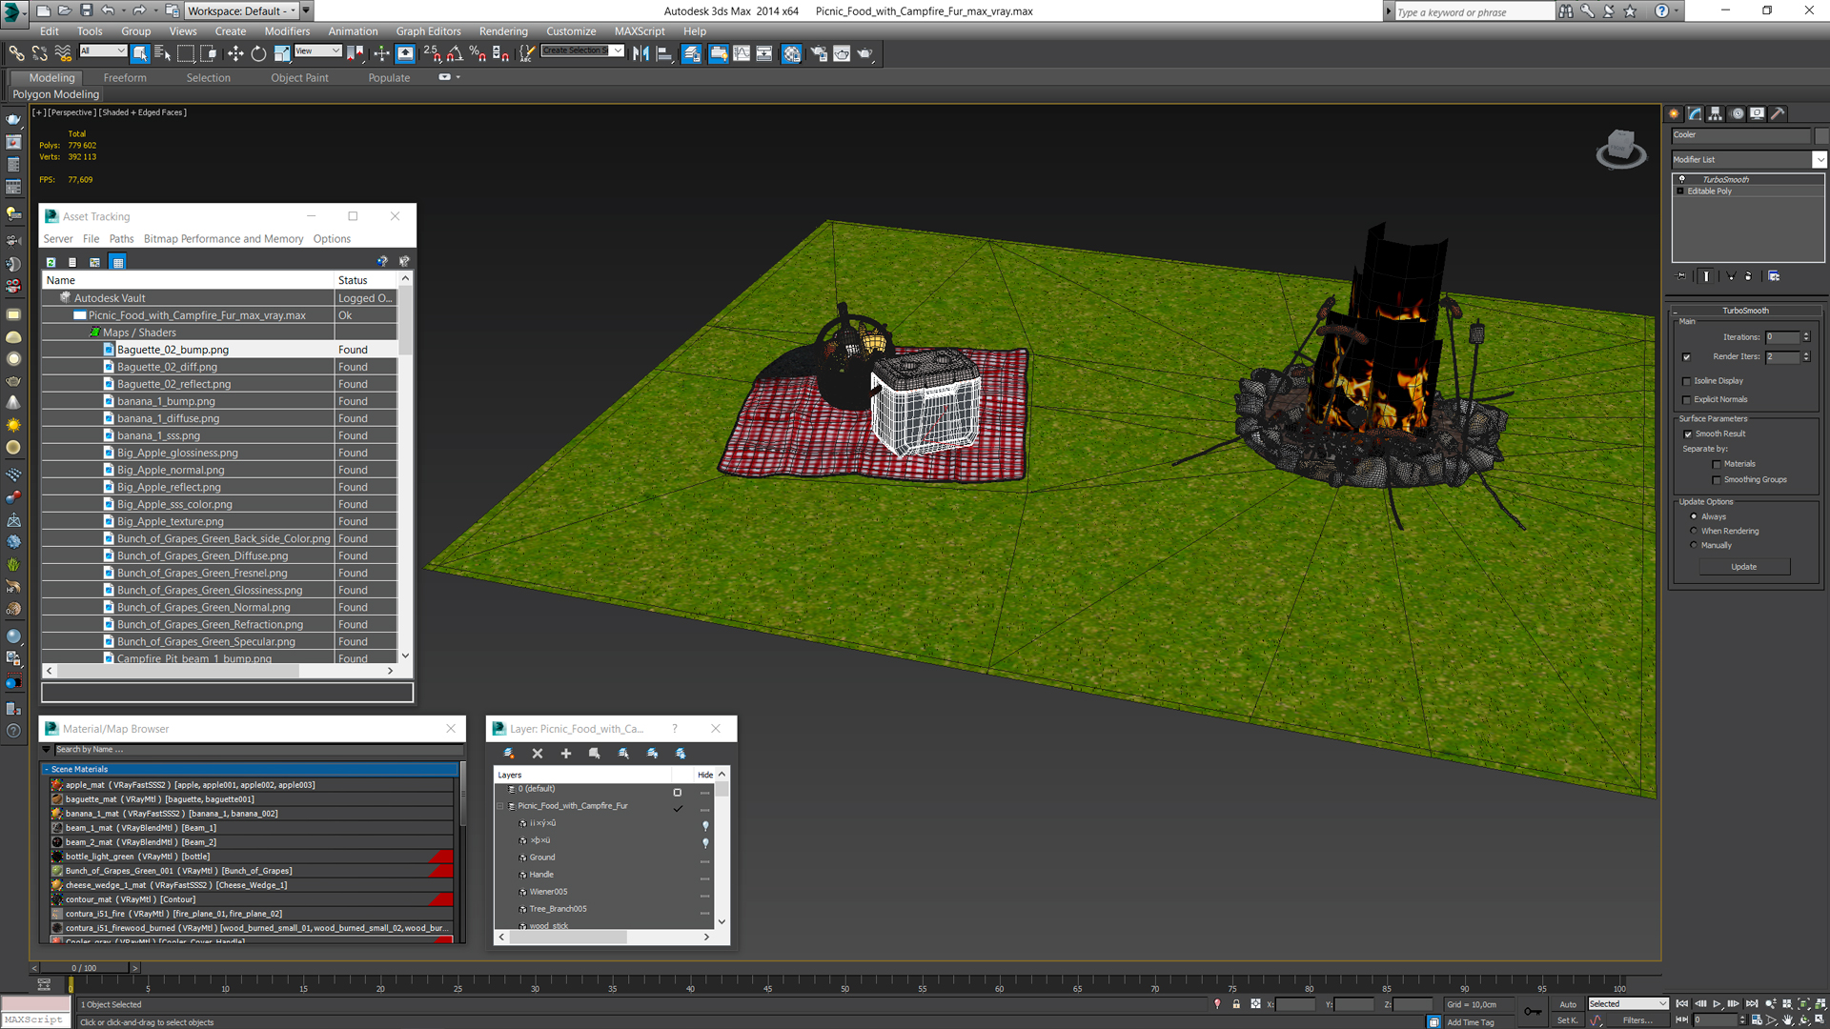Click the Add Time Tag label
Viewport: 1830px width, 1029px height.
[1471, 1022]
